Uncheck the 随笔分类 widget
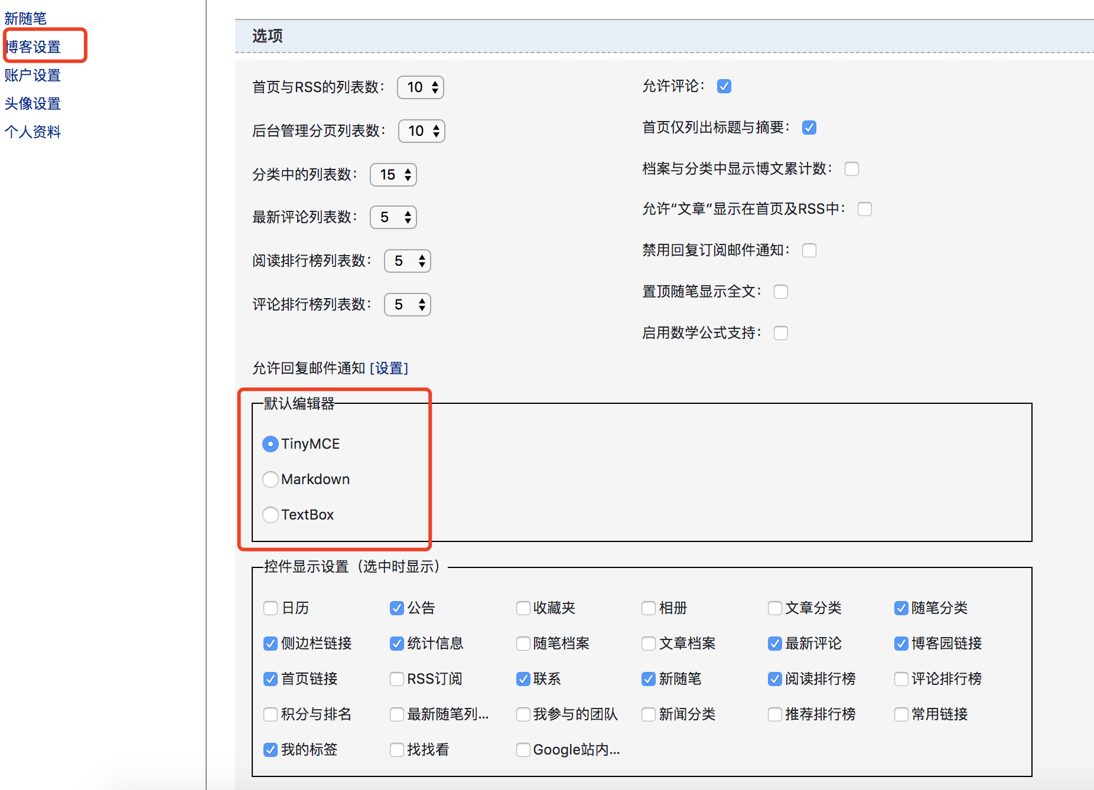The width and height of the screenshot is (1094, 790). pos(901,608)
